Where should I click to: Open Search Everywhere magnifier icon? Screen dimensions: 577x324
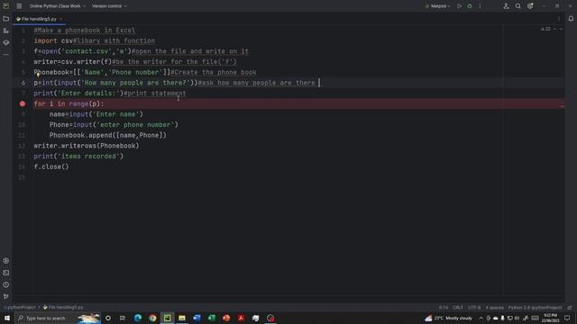[517, 6]
